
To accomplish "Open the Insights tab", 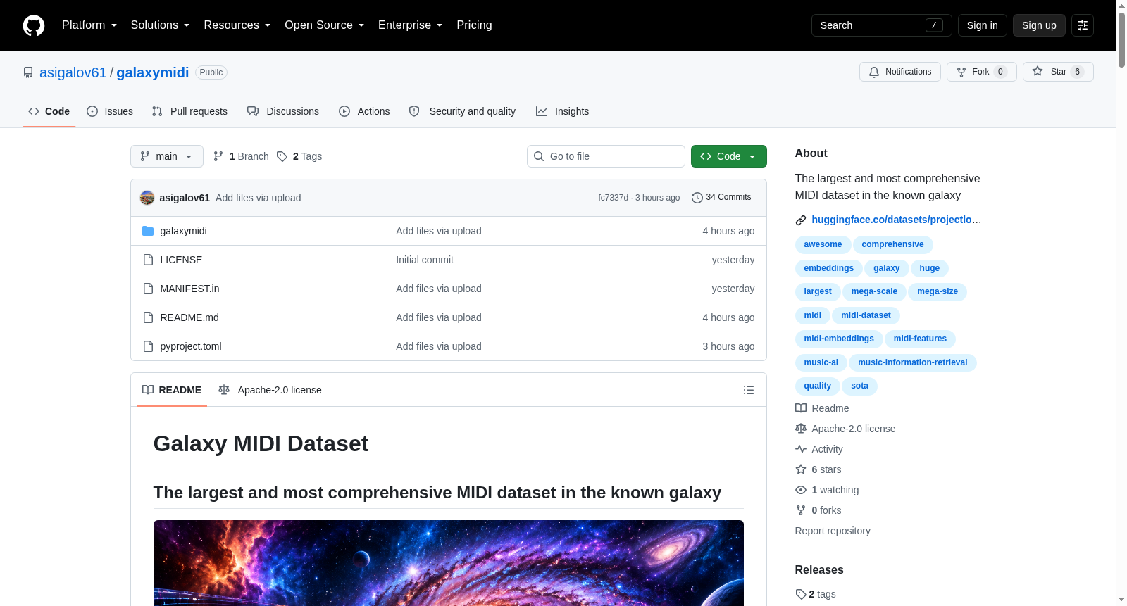I will [562, 111].
